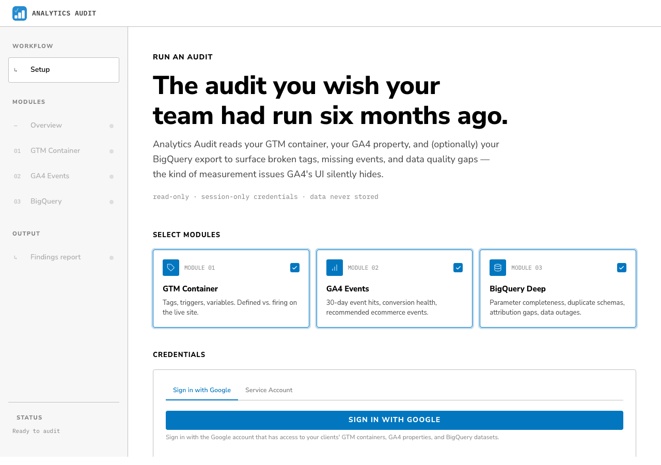Click the 'MODULE 03' label
Image resolution: width=661 pixels, height=465 pixels.
tap(527, 268)
